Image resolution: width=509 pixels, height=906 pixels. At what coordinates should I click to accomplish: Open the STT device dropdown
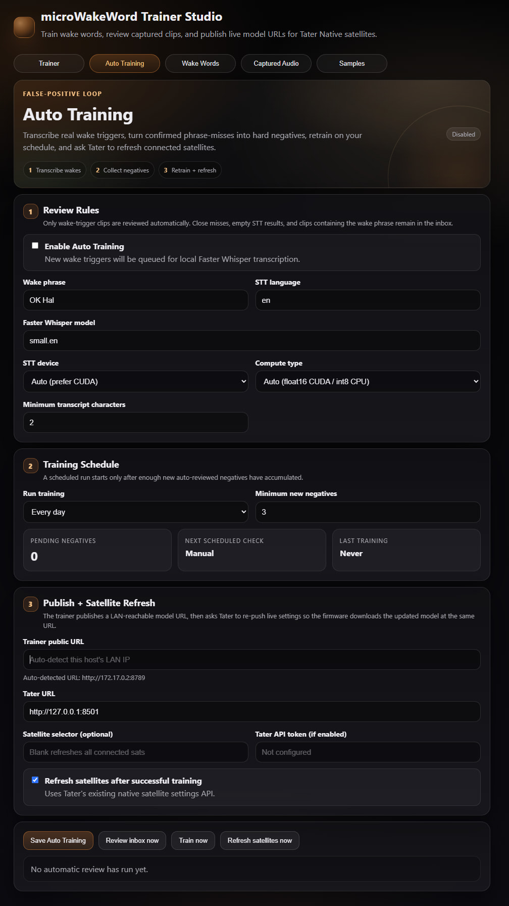point(135,381)
